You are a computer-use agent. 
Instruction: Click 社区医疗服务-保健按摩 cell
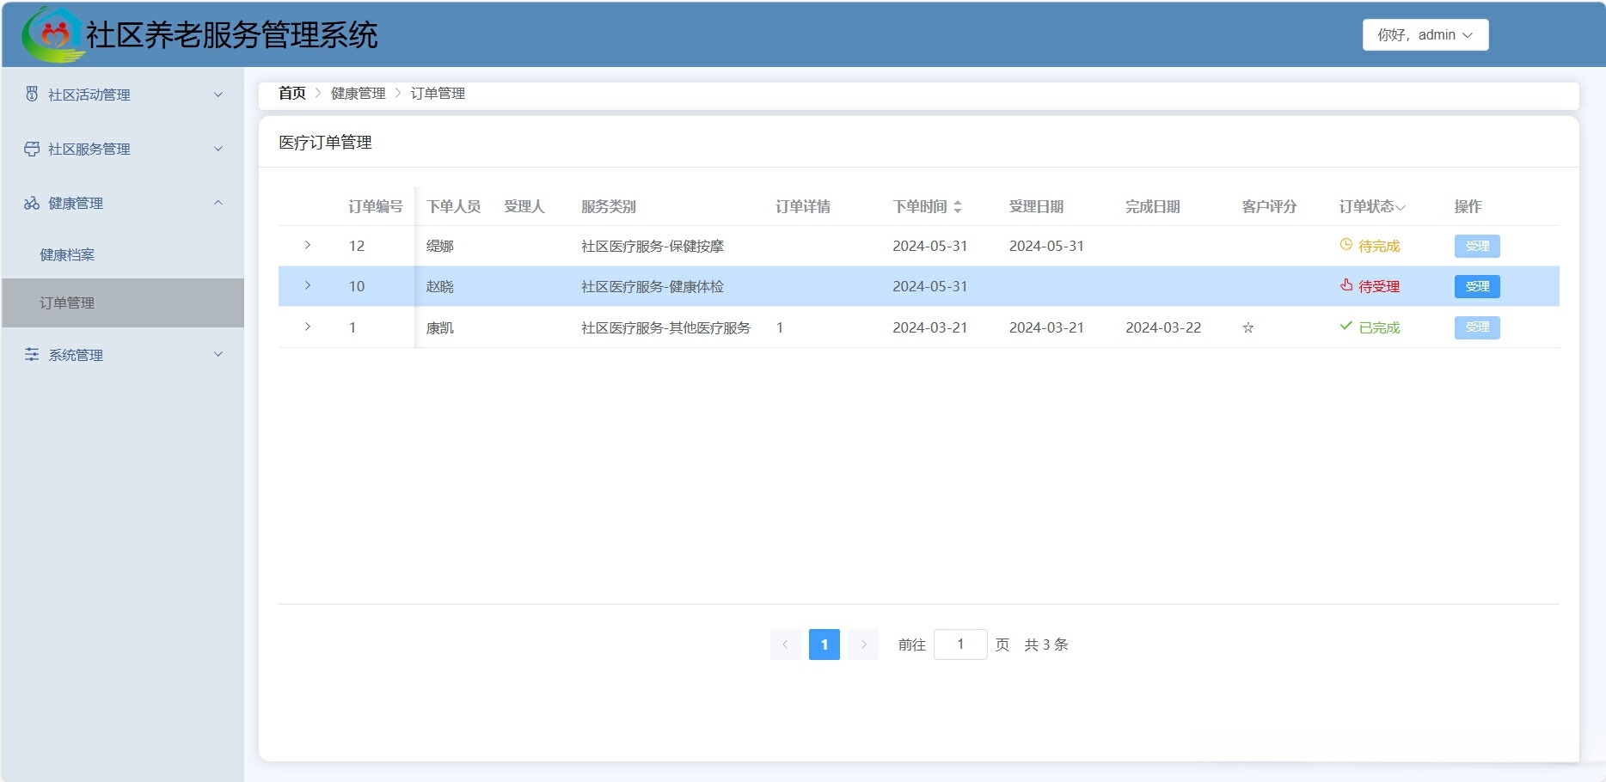point(653,246)
